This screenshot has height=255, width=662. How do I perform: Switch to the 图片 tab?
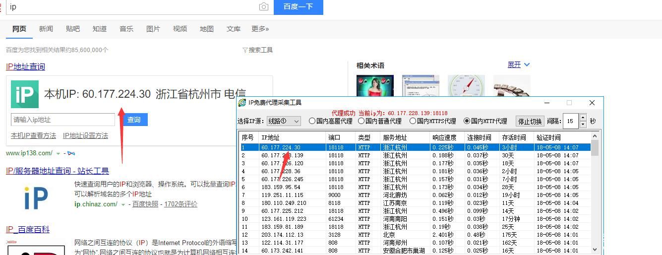153,29
